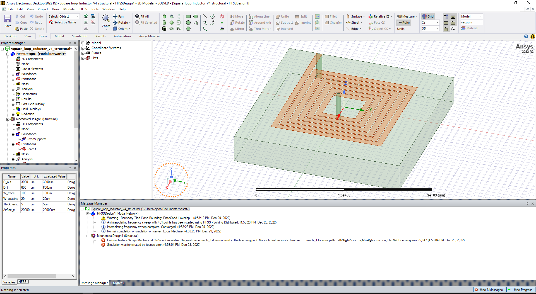The height and width of the screenshot is (294, 536).
Task: Toggle the Ruler display
Action: pyautogui.click(x=403, y=23)
